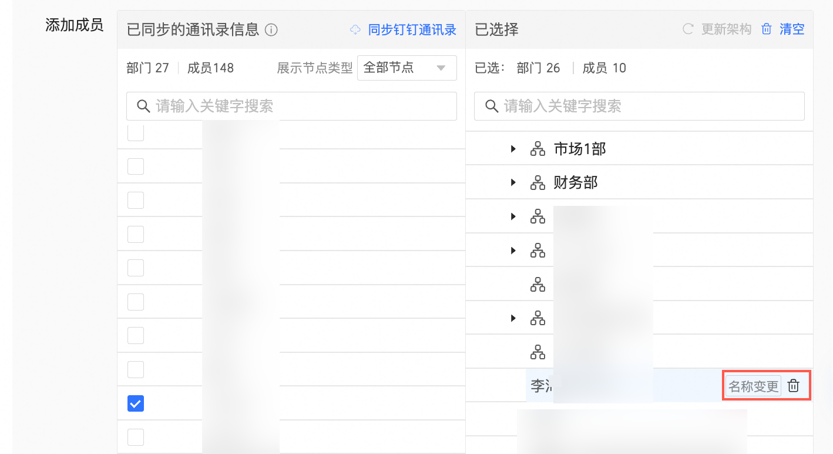The image size is (833, 454).
Task: Click the cloud sync icon before 同步钉钉通讯录
Action: tap(355, 29)
